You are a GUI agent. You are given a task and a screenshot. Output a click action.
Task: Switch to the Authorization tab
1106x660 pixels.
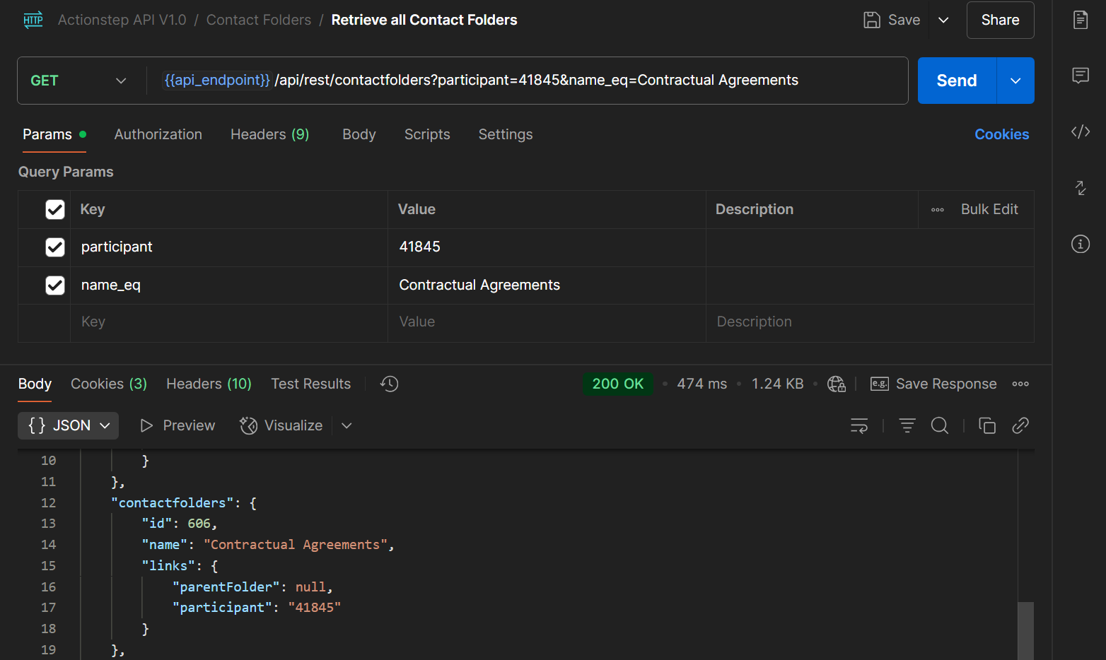(x=158, y=134)
